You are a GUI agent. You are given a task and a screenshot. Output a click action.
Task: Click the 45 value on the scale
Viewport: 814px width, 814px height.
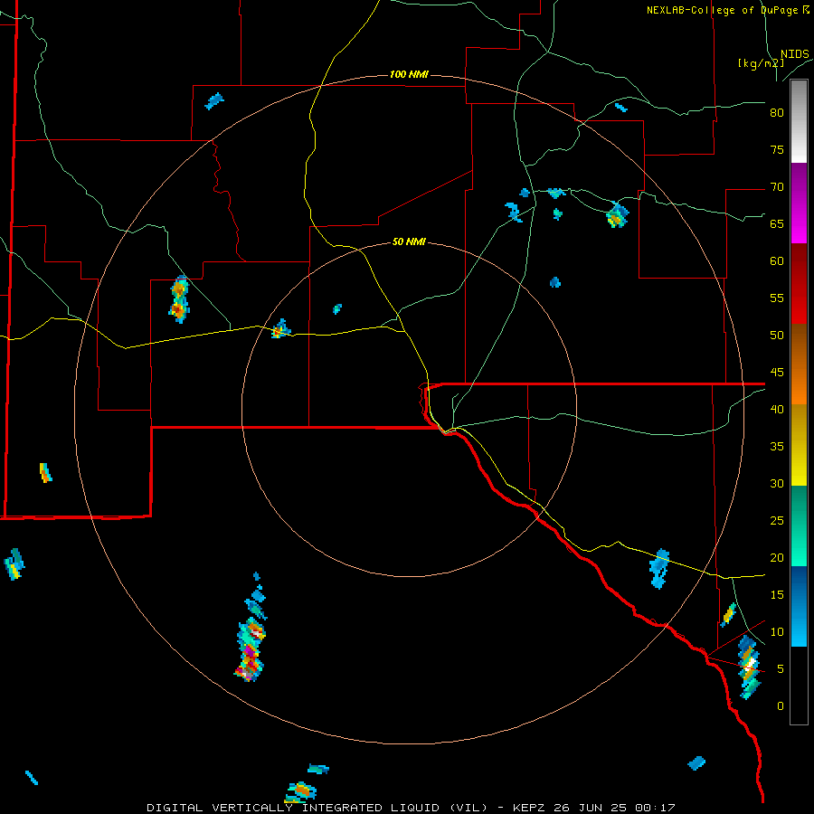coord(777,373)
